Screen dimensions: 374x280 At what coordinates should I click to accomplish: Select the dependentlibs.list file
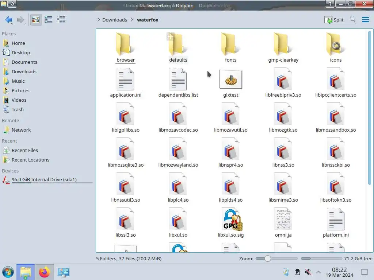(x=178, y=83)
